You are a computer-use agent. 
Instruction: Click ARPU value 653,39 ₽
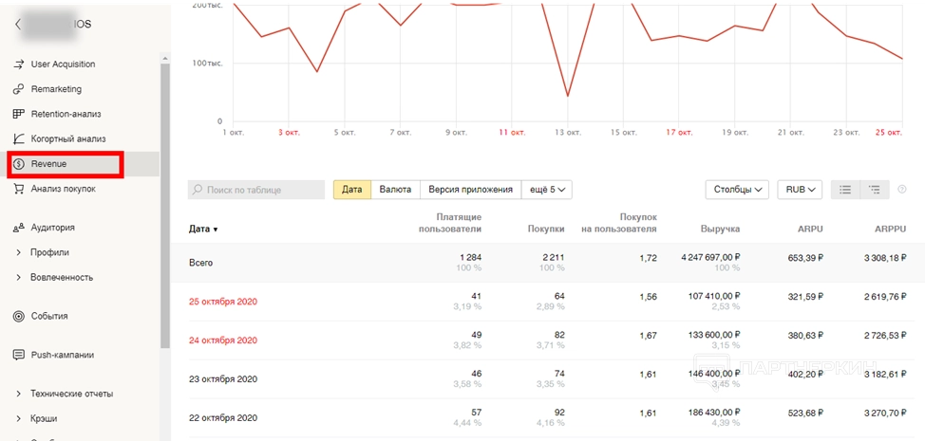[x=805, y=257]
